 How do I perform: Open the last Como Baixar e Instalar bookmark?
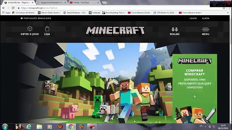point(190,13)
